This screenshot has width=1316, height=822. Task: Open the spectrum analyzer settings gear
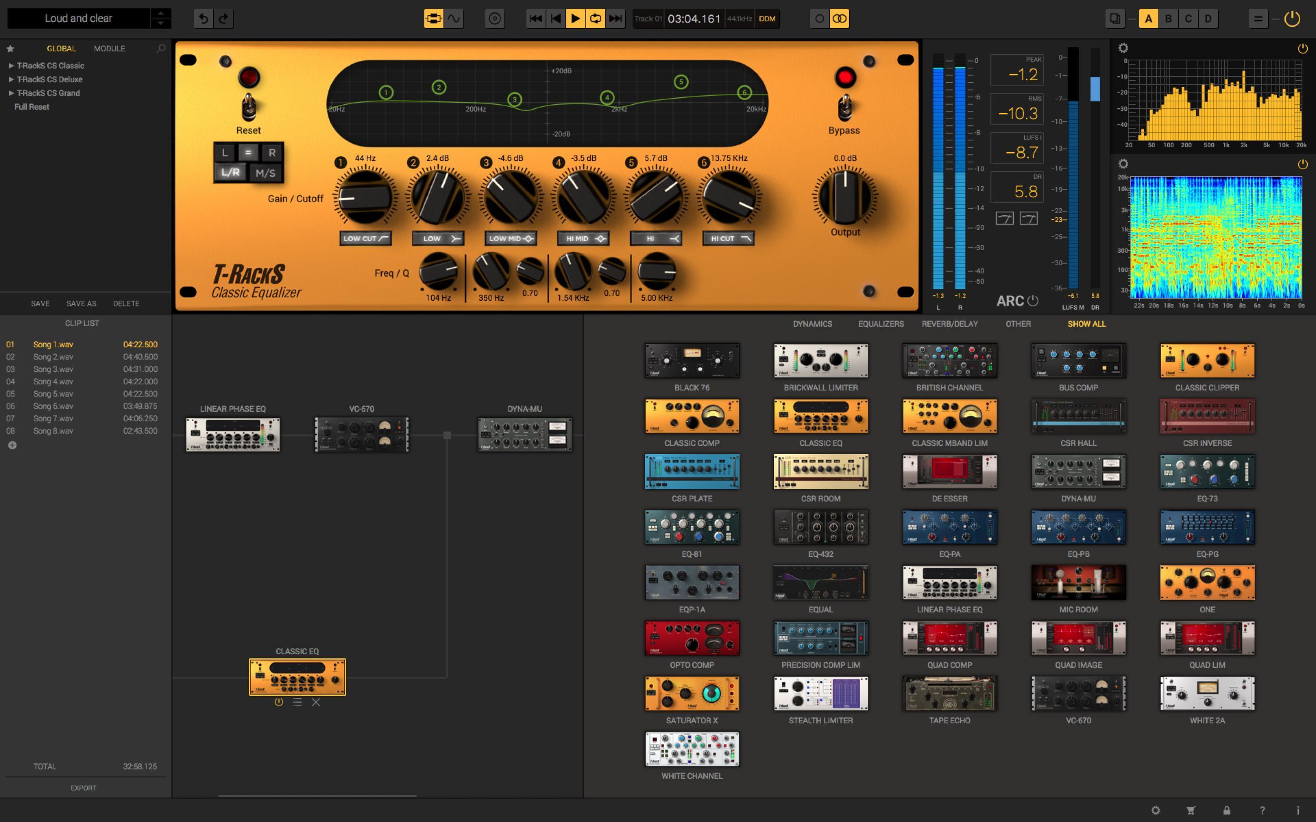(x=1123, y=48)
